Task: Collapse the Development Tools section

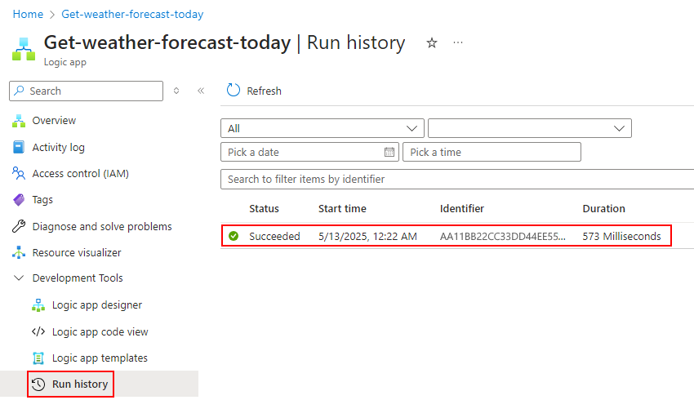Action: tap(19, 278)
